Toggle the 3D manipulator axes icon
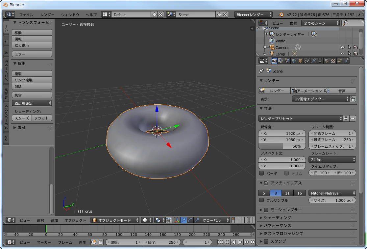The height and width of the screenshot is (249, 367). pos(177,220)
